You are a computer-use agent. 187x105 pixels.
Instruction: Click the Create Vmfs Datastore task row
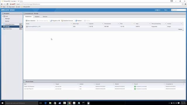pyautogui.click(x=104, y=87)
